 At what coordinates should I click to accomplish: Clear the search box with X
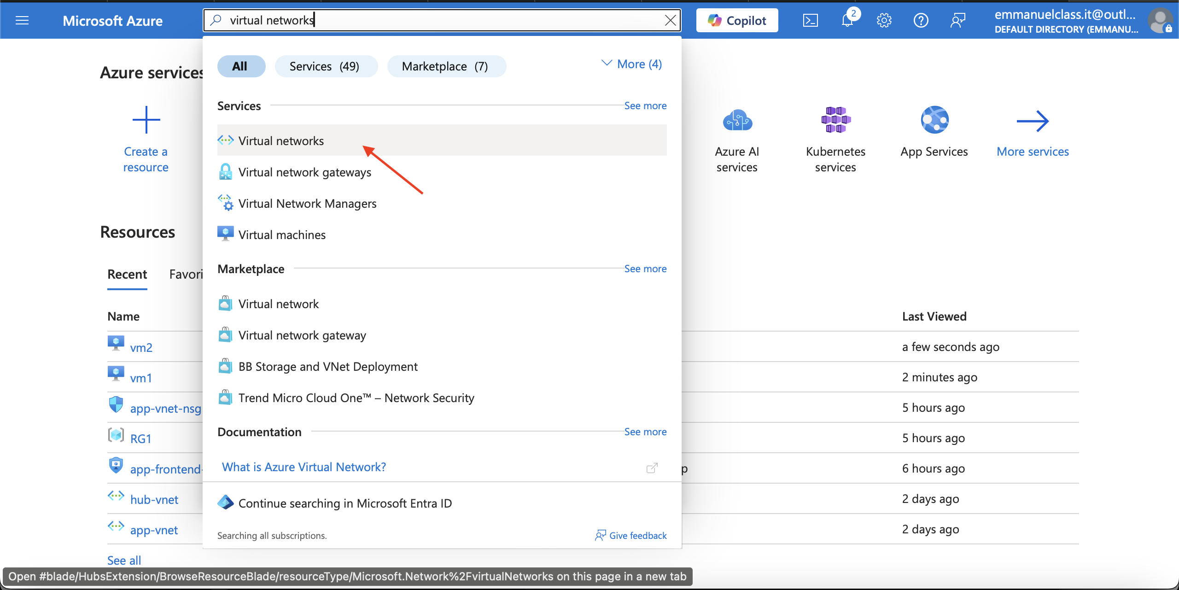coord(670,20)
